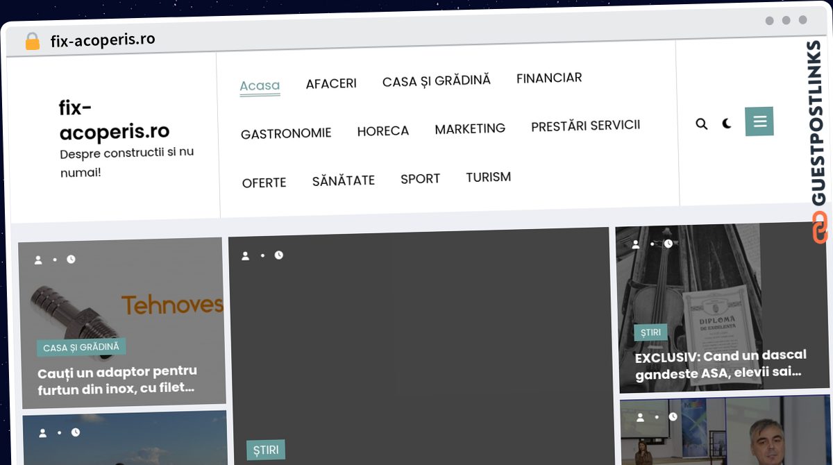Click the padlock icon beside the URL
This screenshot has height=465, width=833.
pyautogui.click(x=32, y=42)
